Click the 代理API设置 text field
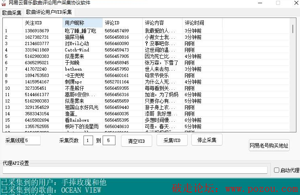Screen dimensions: 300x195 point(135,170)
